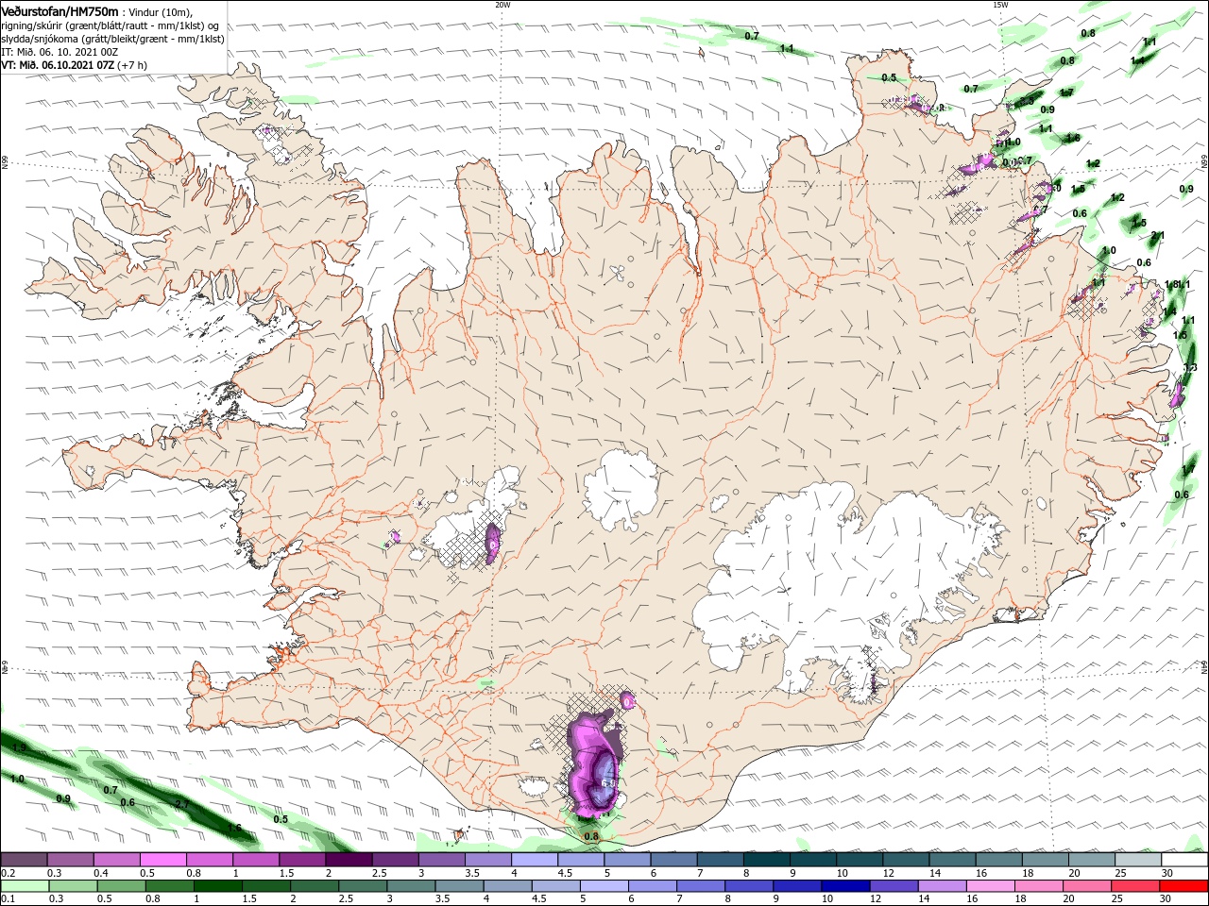The width and height of the screenshot is (1209, 906).
Task: Click the 0.1 label in the bottom legend row
Action: (x=7, y=899)
